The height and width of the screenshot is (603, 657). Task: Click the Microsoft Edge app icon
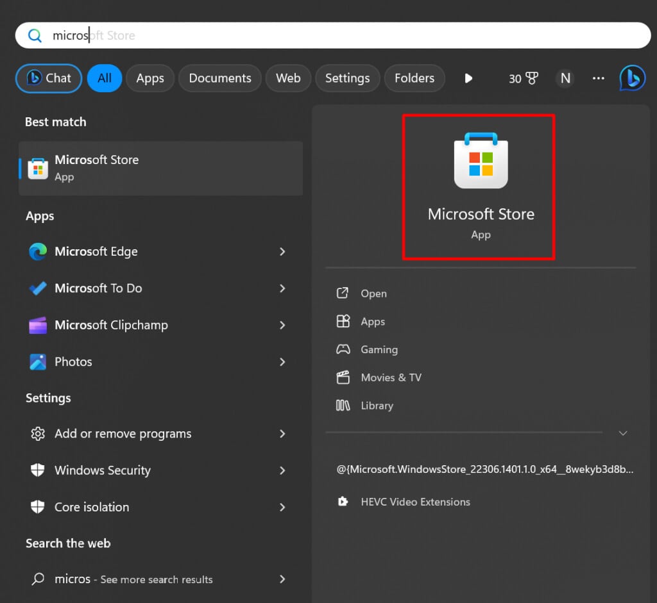pos(38,252)
